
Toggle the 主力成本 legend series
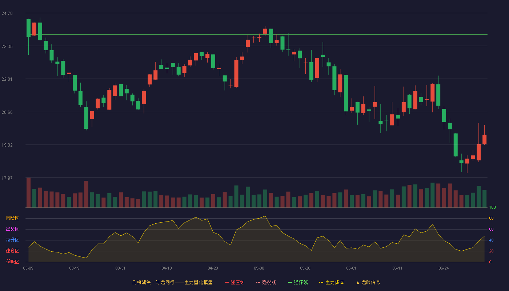point(332,282)
